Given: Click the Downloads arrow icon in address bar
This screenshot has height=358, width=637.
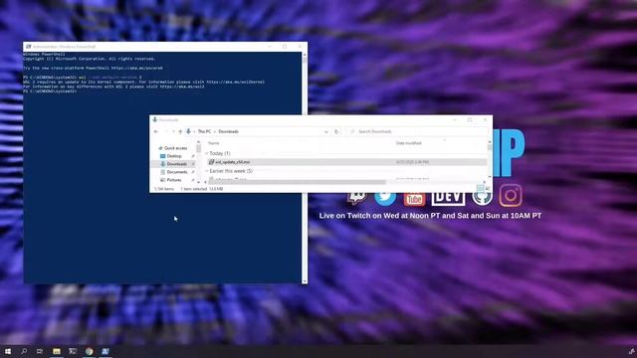Looking at the screenshot, I should tap(188, 131).
